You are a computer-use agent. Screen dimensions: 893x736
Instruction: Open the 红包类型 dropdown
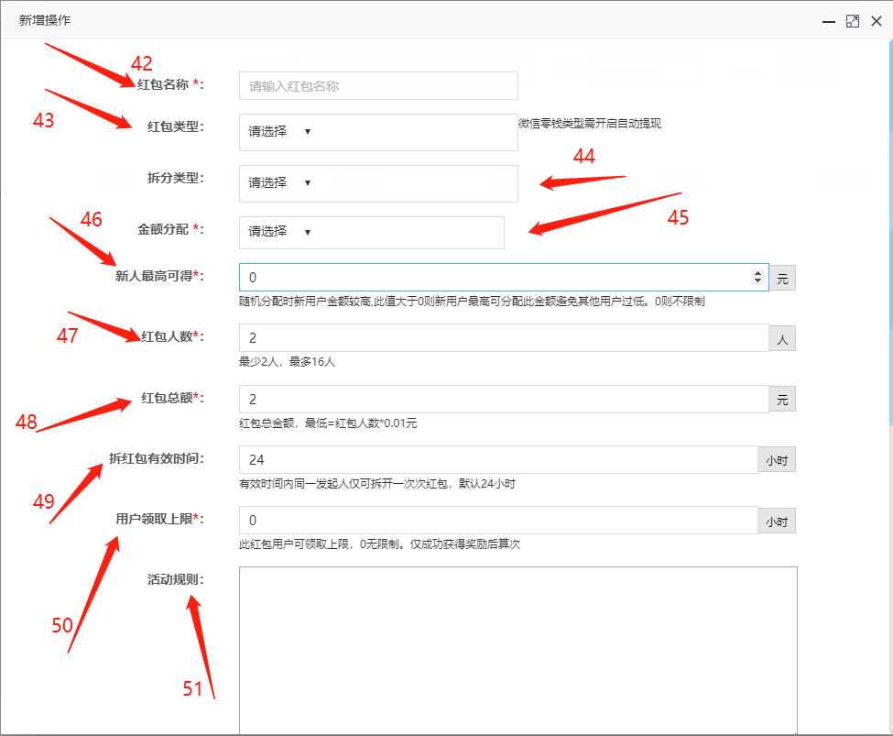coord(378,132)
